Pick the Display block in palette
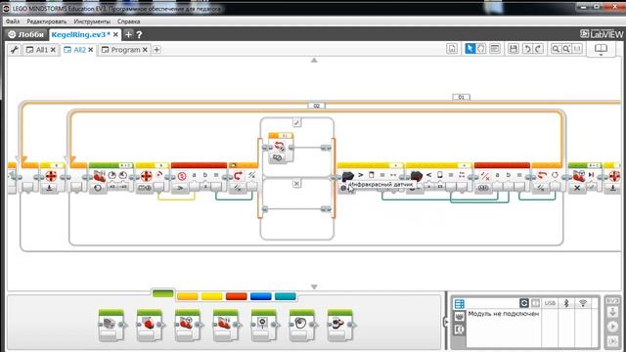The image size is (626, 352). point(263,326)
